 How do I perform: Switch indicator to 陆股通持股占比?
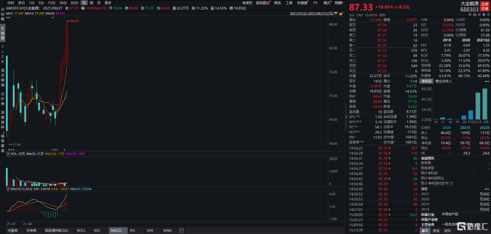point(57,230)
